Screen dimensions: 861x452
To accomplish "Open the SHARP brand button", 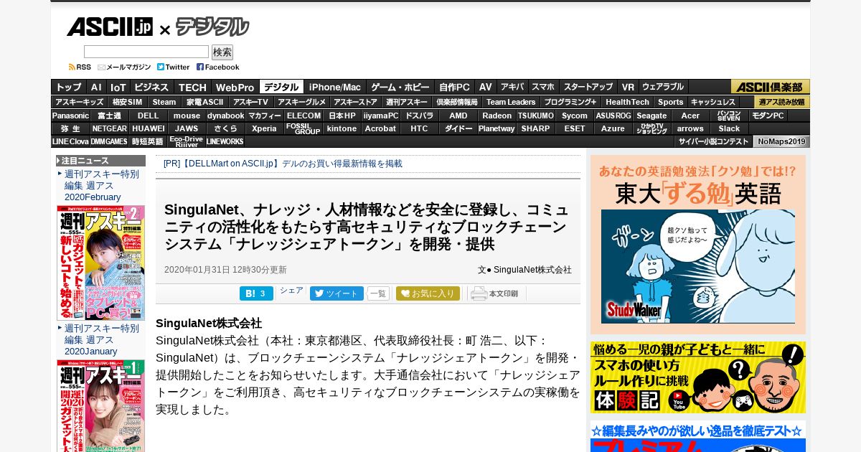I will [536, 128].
